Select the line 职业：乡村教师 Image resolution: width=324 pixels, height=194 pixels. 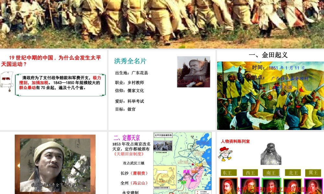(x=129, y=83)
